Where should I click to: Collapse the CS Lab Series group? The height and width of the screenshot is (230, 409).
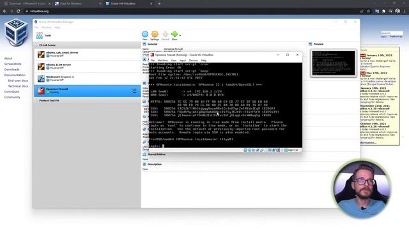(x=36, y=45)
